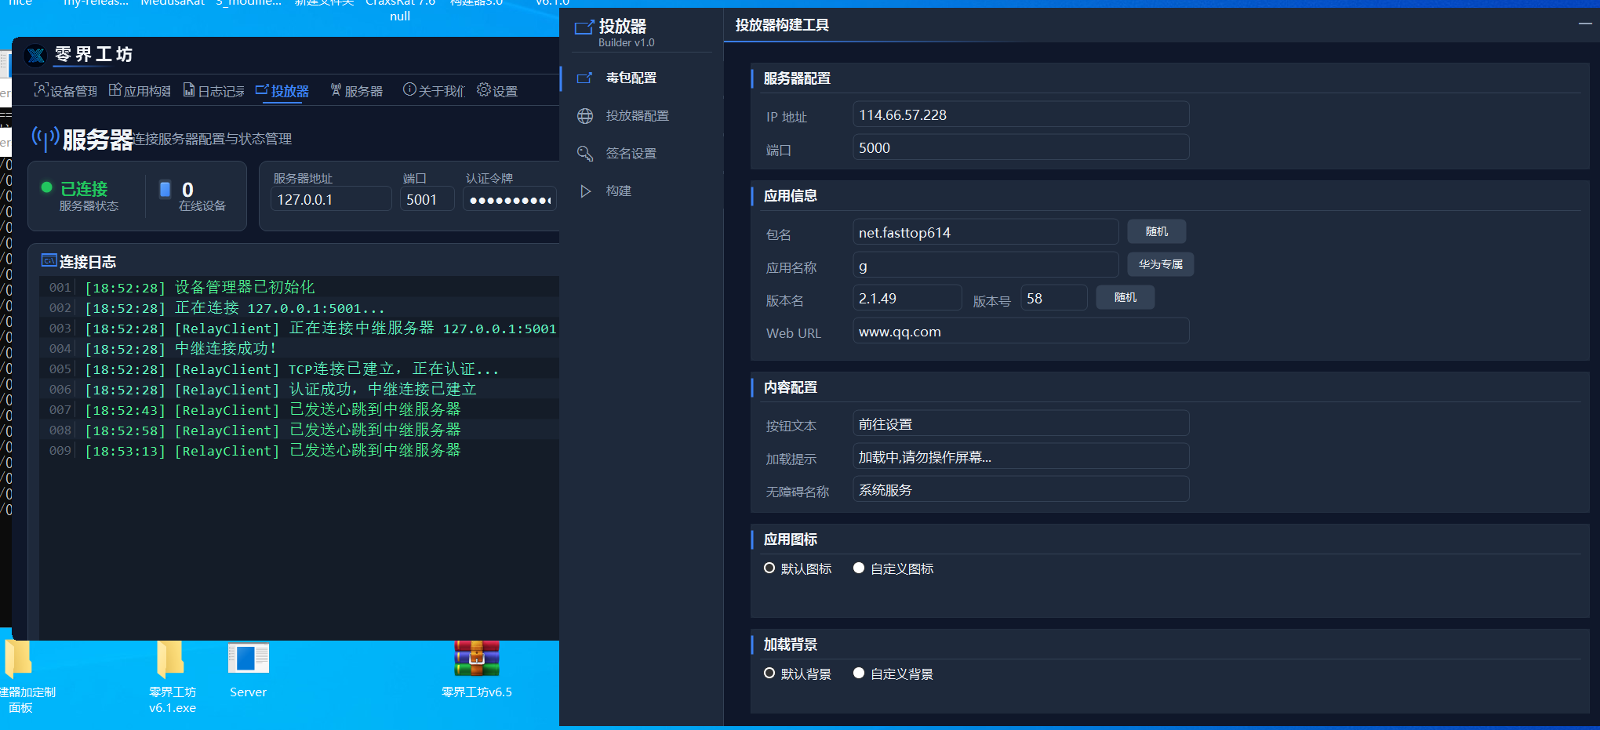Screen dimensions: 1600x730
Task: Select the 默认图标 radio option
Action: click(x=769, y=568)
